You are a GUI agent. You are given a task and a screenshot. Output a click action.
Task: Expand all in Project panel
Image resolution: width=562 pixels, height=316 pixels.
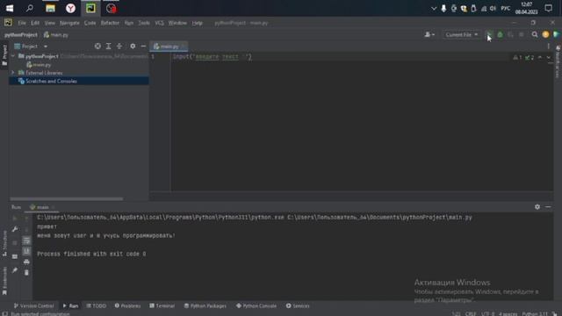(x=108, y=47)
